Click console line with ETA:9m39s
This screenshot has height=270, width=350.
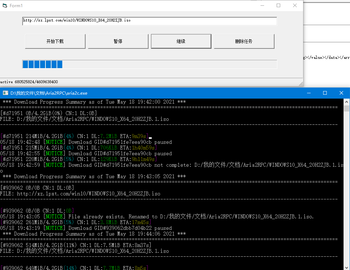point(74,136)
